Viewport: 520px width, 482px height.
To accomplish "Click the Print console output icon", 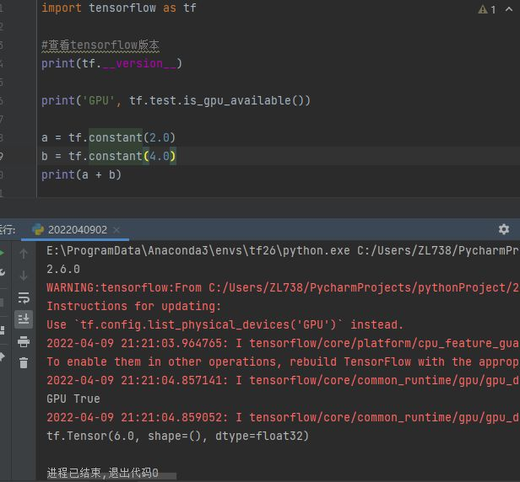I will point(24,341).
